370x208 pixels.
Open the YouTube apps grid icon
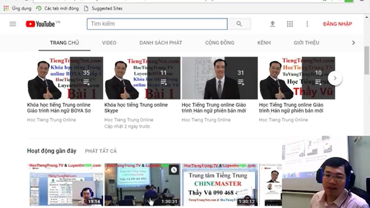click(290, 24)
